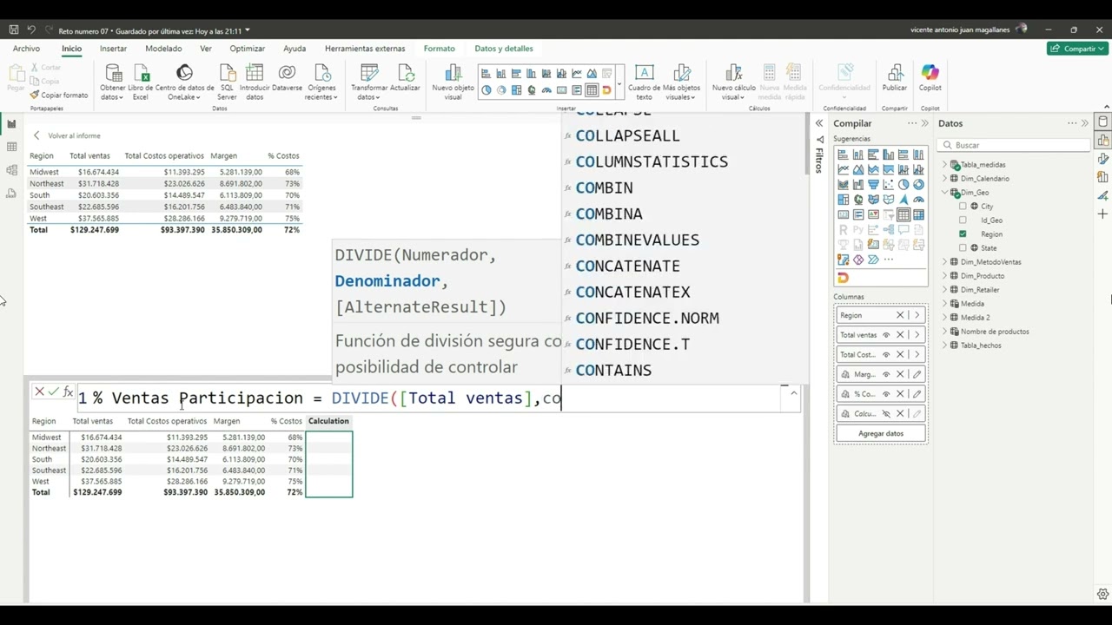Check the State field checkbox
The image size is (1112, 625).
pos(963,248)
